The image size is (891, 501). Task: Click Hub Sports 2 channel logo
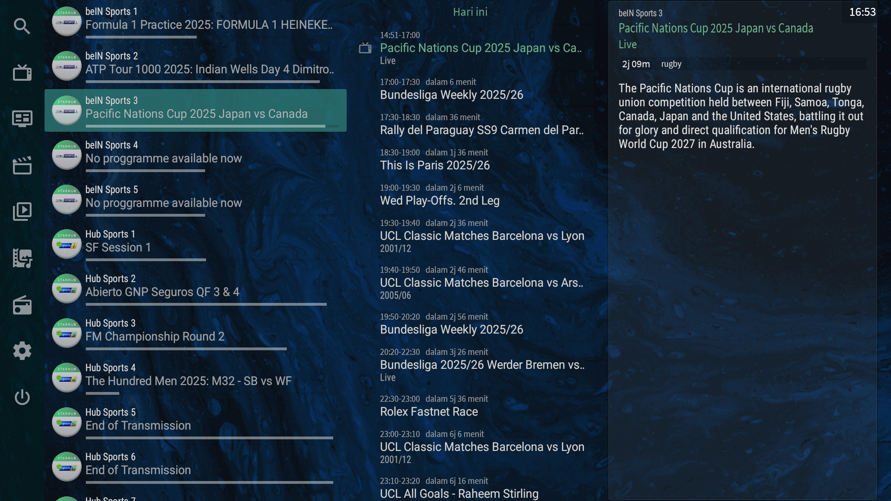(67, 289)
